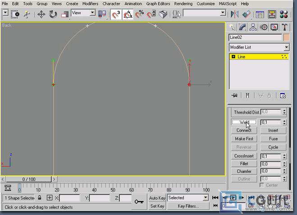This screenshot has height=215, width=297.
Task: Adjust the Weld threshold spinner arrows
Action: click(284, 122)
